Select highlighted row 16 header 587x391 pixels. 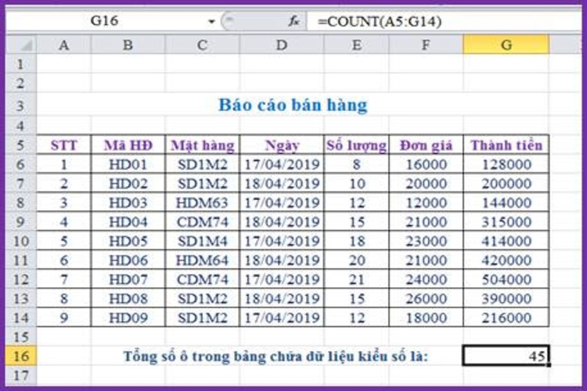(20, 356)
